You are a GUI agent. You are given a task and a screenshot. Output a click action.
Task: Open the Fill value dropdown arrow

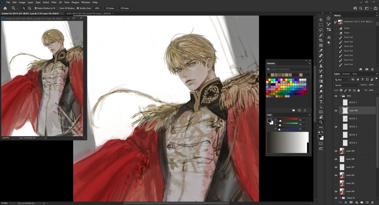tap(376, 90)
